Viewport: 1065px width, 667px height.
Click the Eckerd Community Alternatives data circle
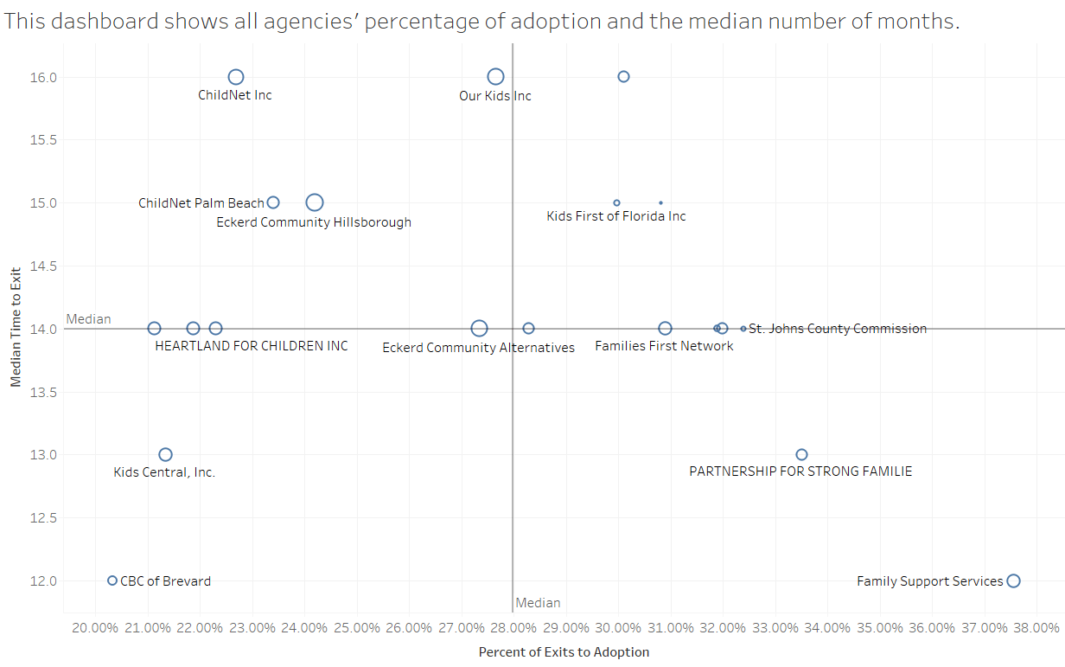coord(479,329)
